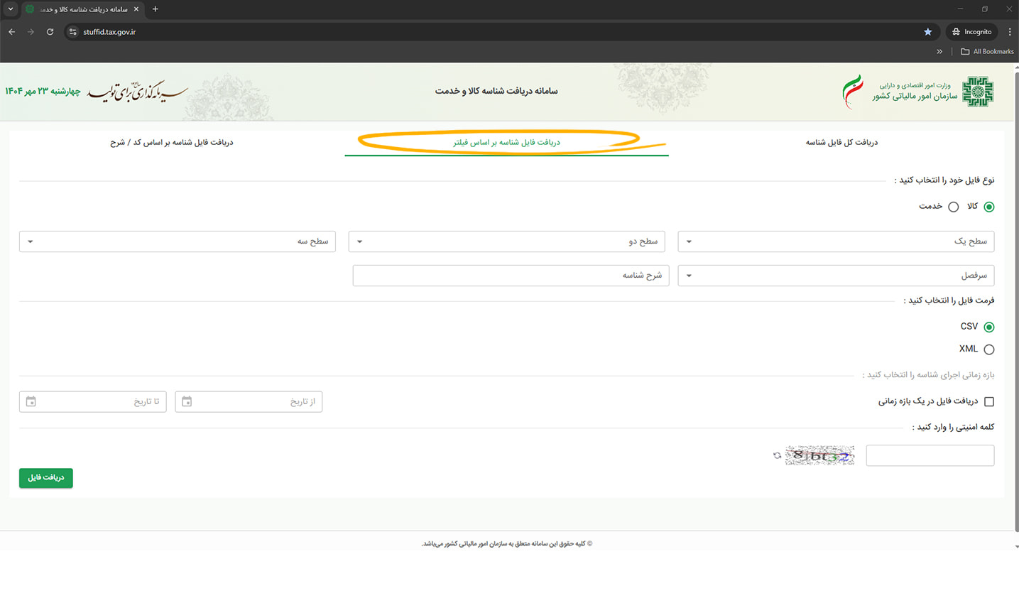The image size is (1019, 613).
Task: Open new browser tab with plus icon
Action: coord(156,9)
